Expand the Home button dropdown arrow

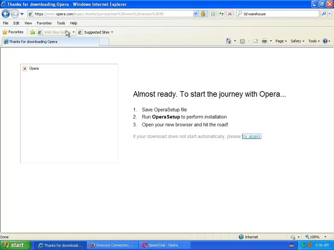(x=235, y=41)
